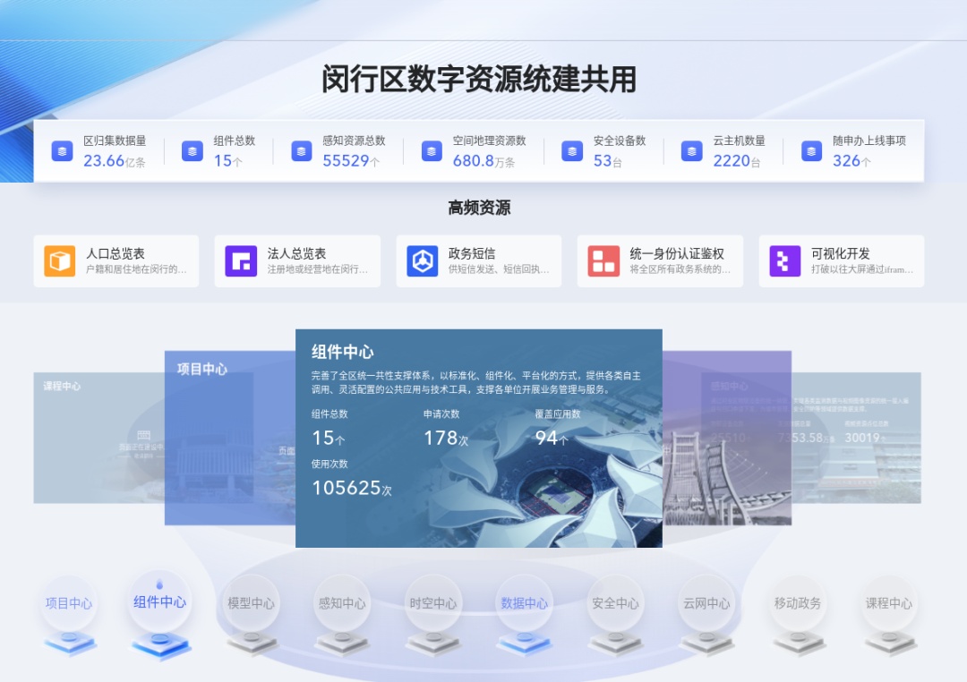The width and height of the screenshot is (967, 682).
Task: Click the 680.8万条 geospatial value
Action: pos(483,161)
